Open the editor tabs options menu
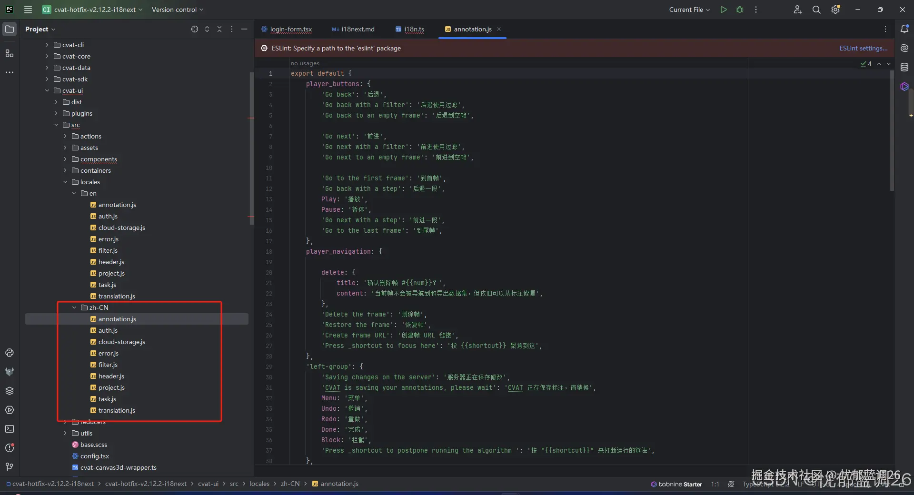 (x=885, y=29)
